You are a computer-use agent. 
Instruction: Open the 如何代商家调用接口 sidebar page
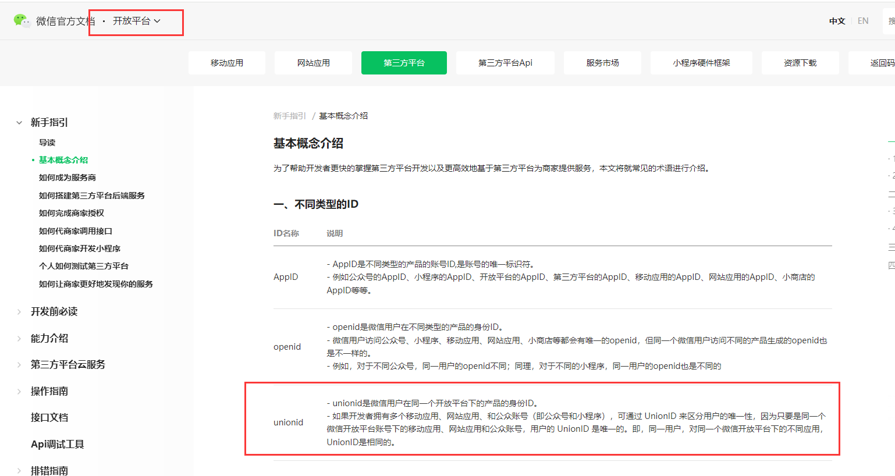click(x=76, y=231)
